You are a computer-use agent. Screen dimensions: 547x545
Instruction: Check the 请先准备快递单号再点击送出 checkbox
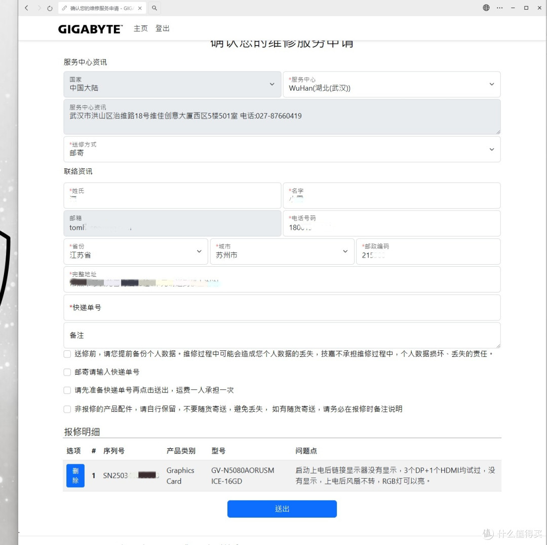click(67, 390)
